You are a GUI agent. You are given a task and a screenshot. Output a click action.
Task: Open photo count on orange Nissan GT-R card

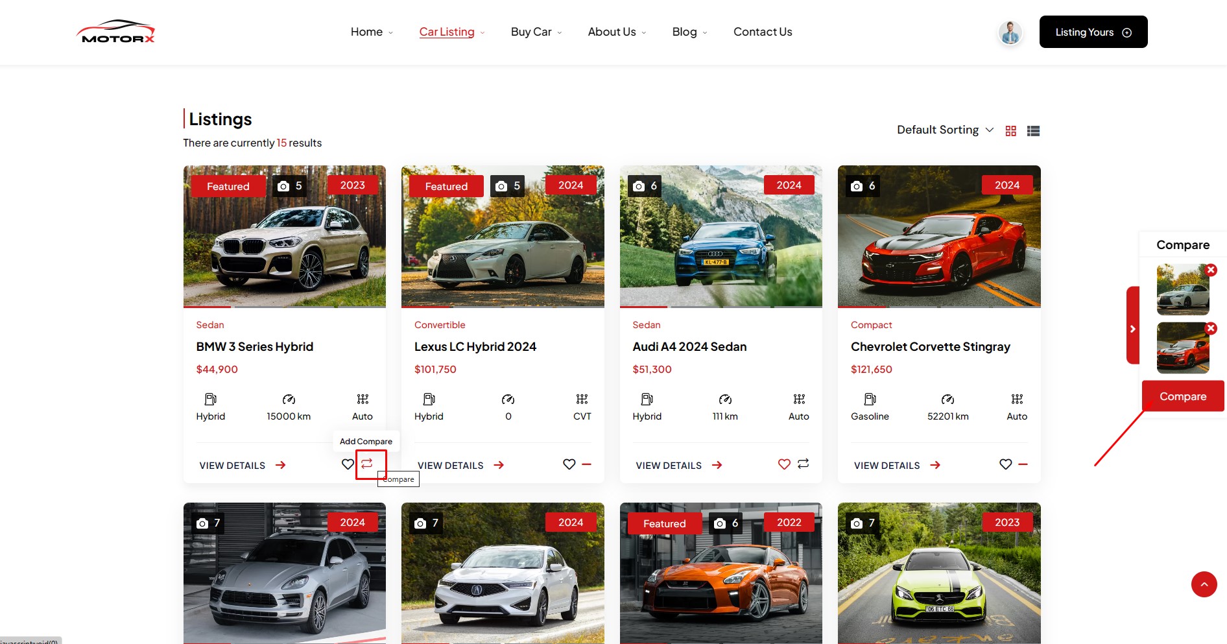(726, 523)
